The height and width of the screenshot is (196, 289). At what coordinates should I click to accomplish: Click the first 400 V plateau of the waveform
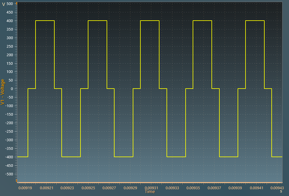pos(45,21)
